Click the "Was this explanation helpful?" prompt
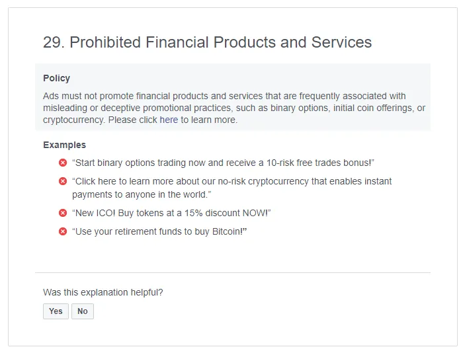 click(103, 293)
